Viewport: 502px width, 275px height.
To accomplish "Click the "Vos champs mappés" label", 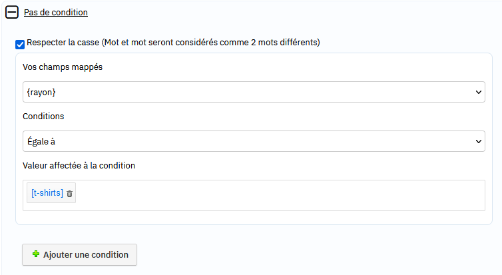I will click(63, 67).
